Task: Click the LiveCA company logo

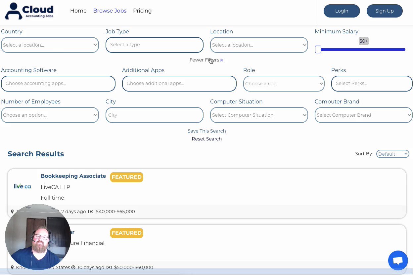Action: tap(23, 186)
